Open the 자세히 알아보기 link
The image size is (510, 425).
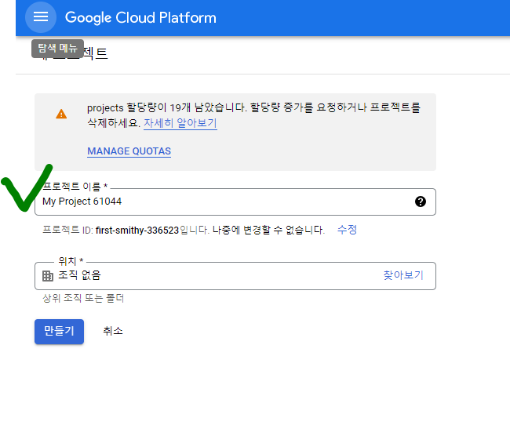180,123
